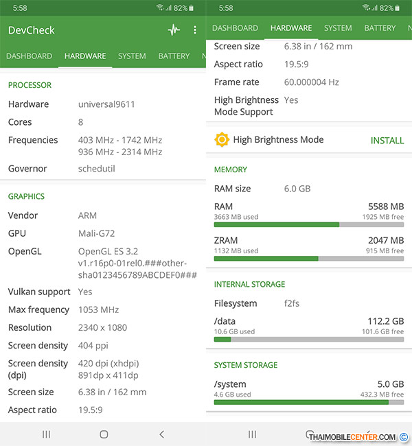
Task: Tap the /data storage usage bar
Action: pyautogui.click(x=309, y=339)
